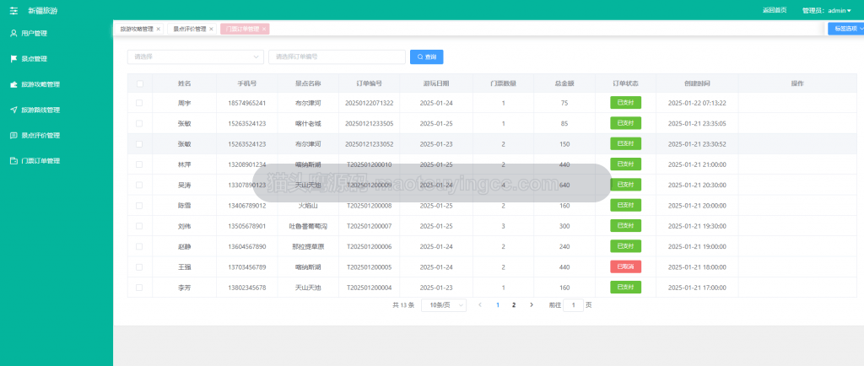Tick the row checkbox for 刘伟

[x=139, y=226]
